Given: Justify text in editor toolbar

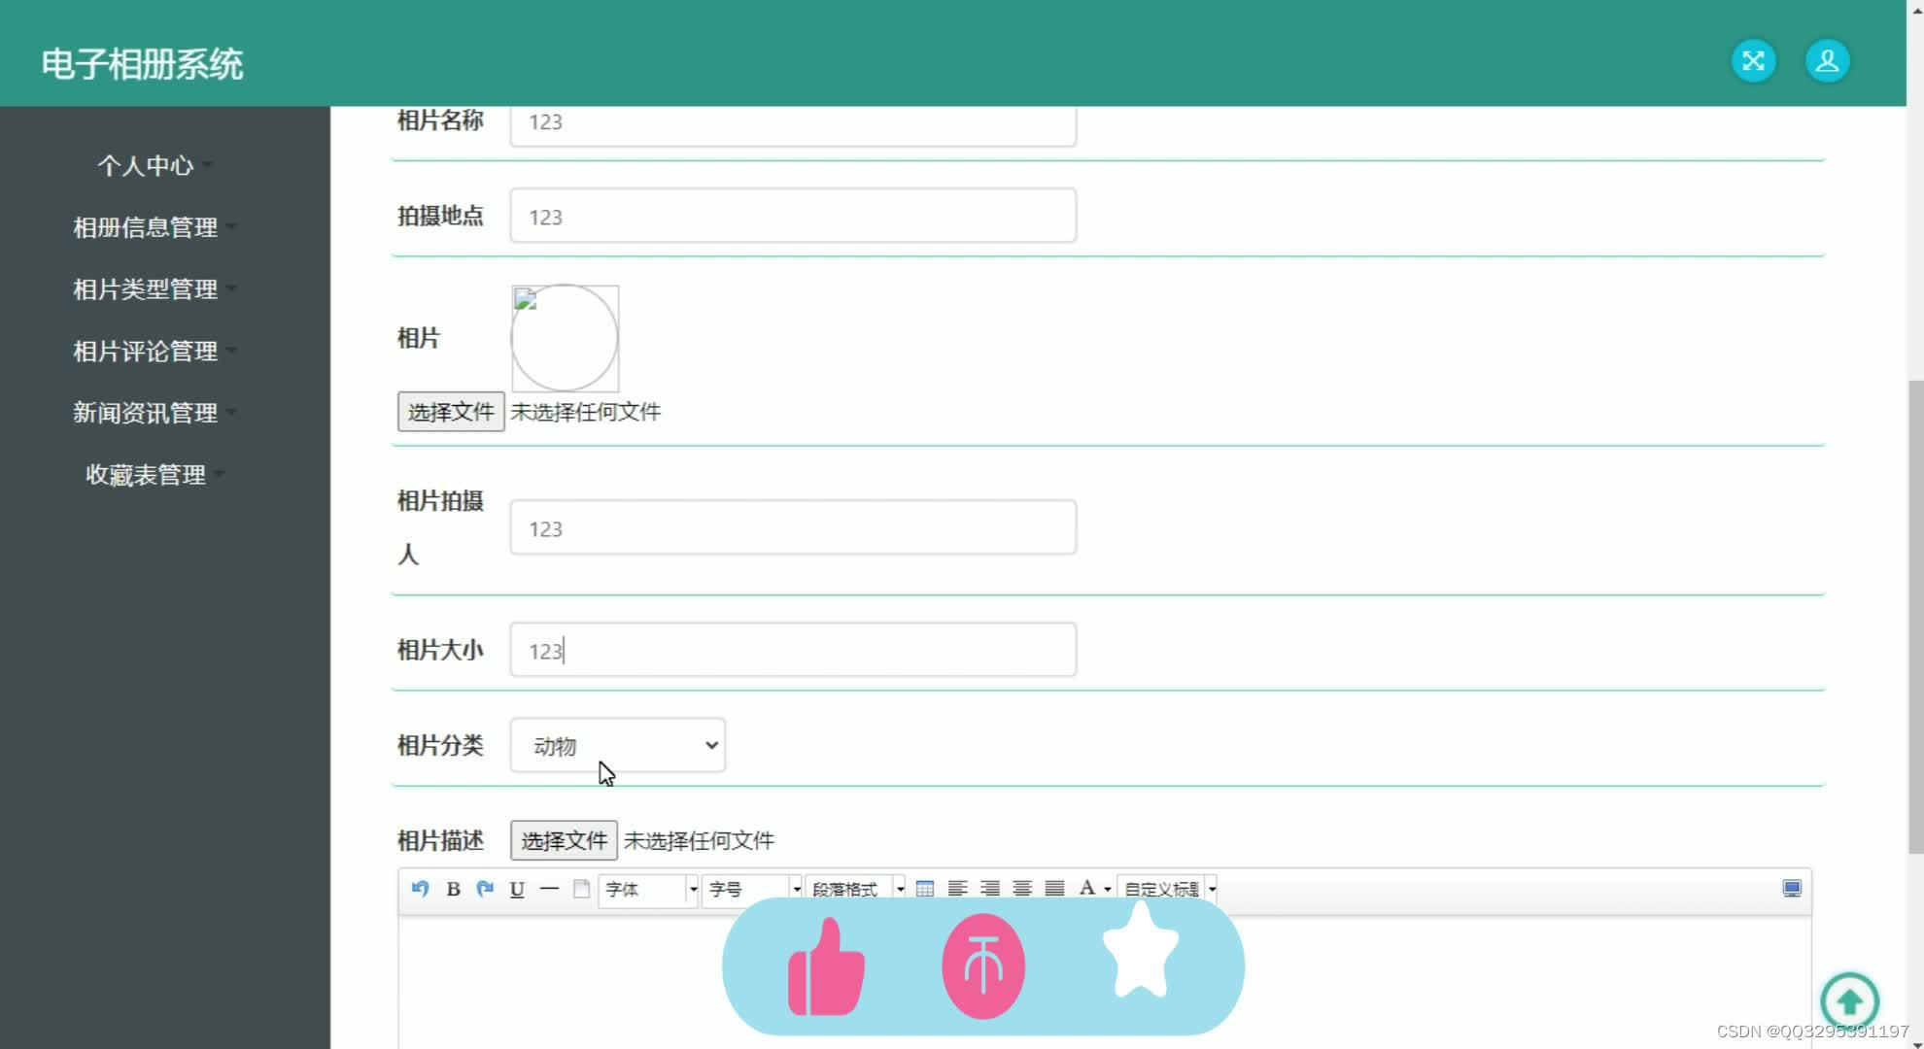Looking at the screenshot, I should tap(1054, 889).
